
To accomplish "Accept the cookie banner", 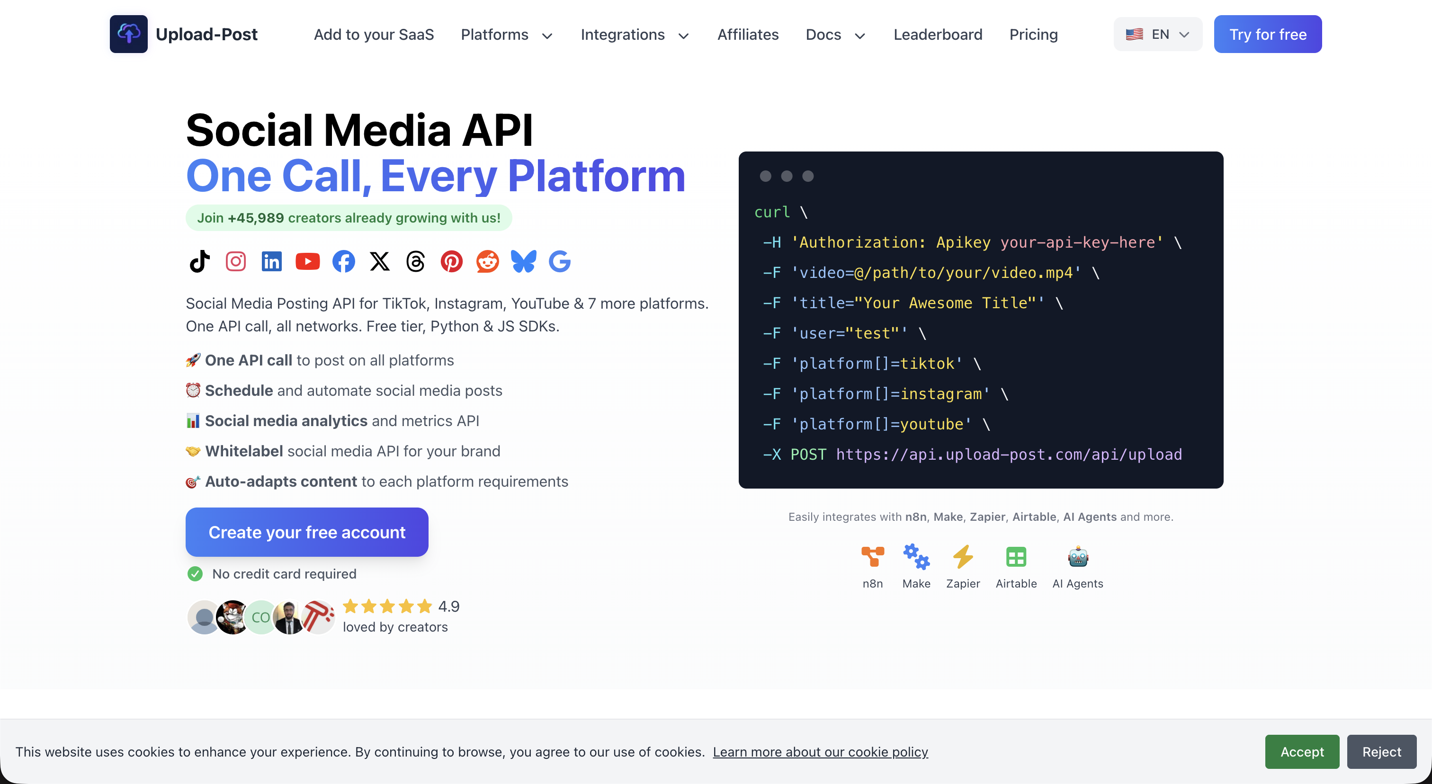I will pyautogui.click(x=1301, y=752).
